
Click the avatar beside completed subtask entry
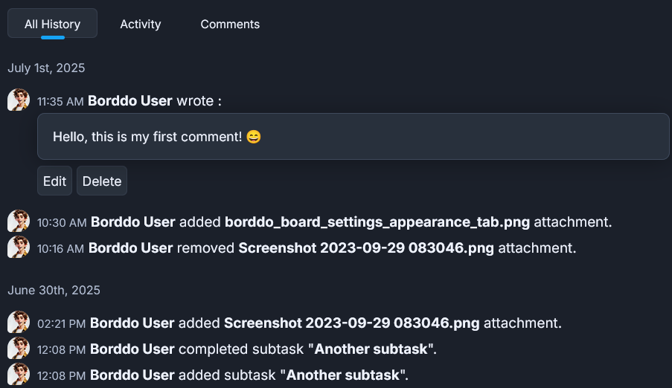19,348
